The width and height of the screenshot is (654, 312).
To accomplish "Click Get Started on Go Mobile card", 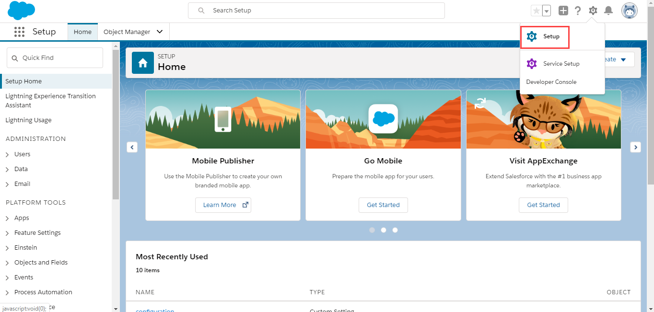I will [383, 205].
